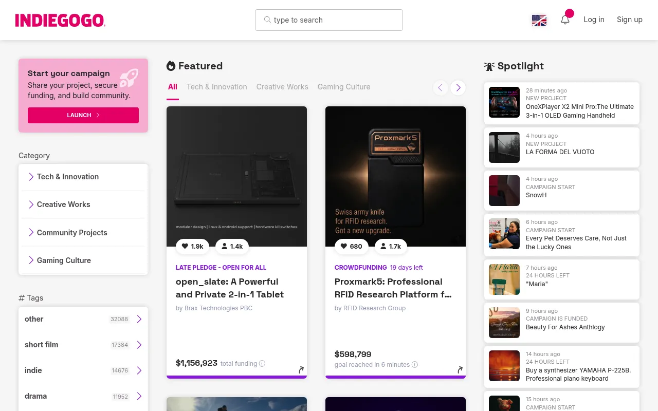Visit creator Brax Technologies PBC
658x411 pixels.
pyautogui.click(x=218, y=308)
